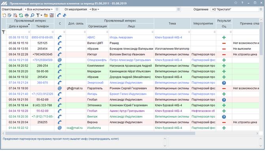Viewport: 266px width, 151px height.
Task: Open search with the magnifier icon
Action: pyautogui.click(x=32, y=15)
